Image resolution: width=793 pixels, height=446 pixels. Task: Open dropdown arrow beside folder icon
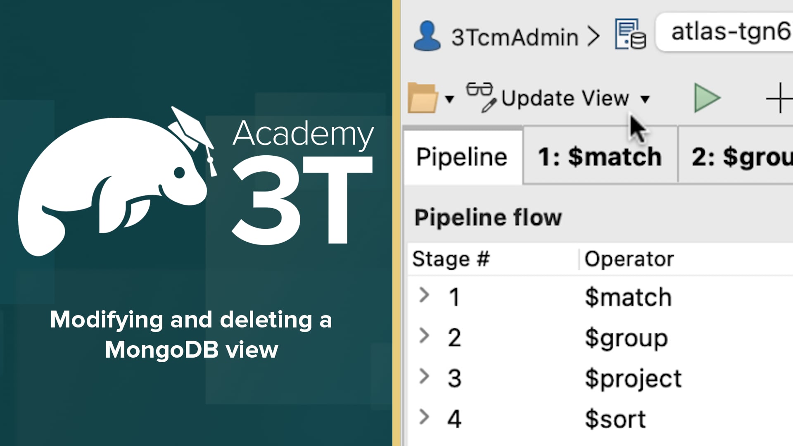(x=449, y=99)
